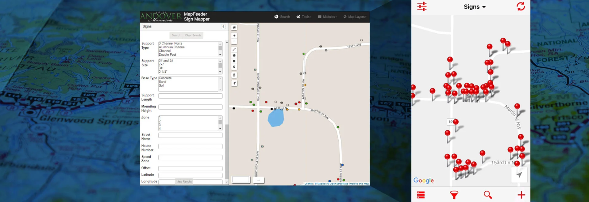Viewport: 589px width, 202px height.
Task: Click the ellipsis button at map bottom
Action: coord(258,180)
